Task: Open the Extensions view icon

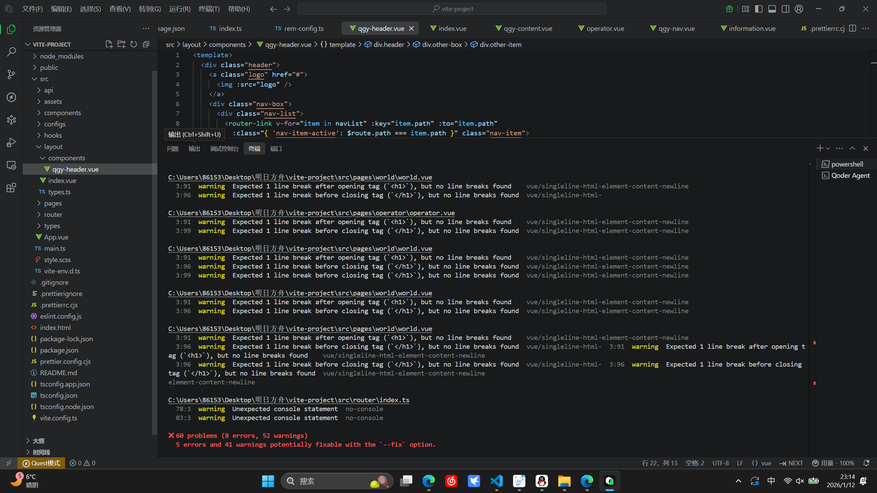Action: point(11,188)
